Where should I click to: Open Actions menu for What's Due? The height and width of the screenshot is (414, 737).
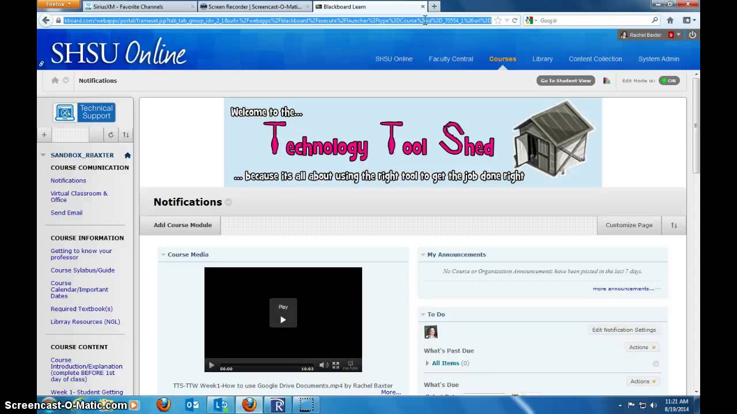(643, 381)
